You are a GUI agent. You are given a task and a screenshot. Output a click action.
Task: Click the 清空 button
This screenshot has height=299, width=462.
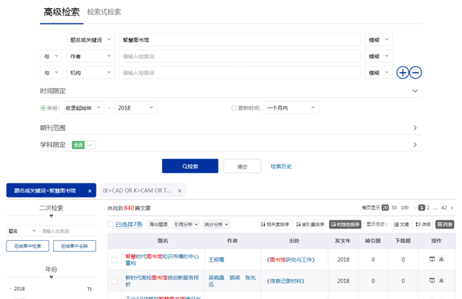coord(242,166)
